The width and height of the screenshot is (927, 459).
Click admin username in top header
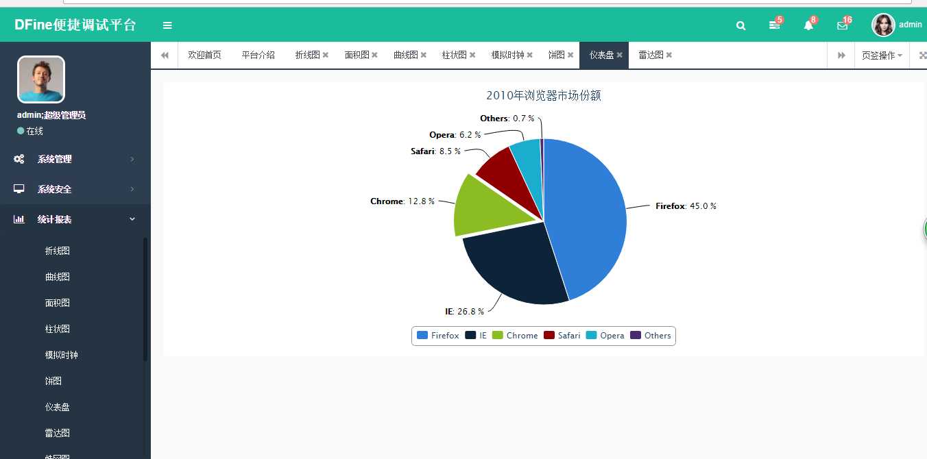911,25
